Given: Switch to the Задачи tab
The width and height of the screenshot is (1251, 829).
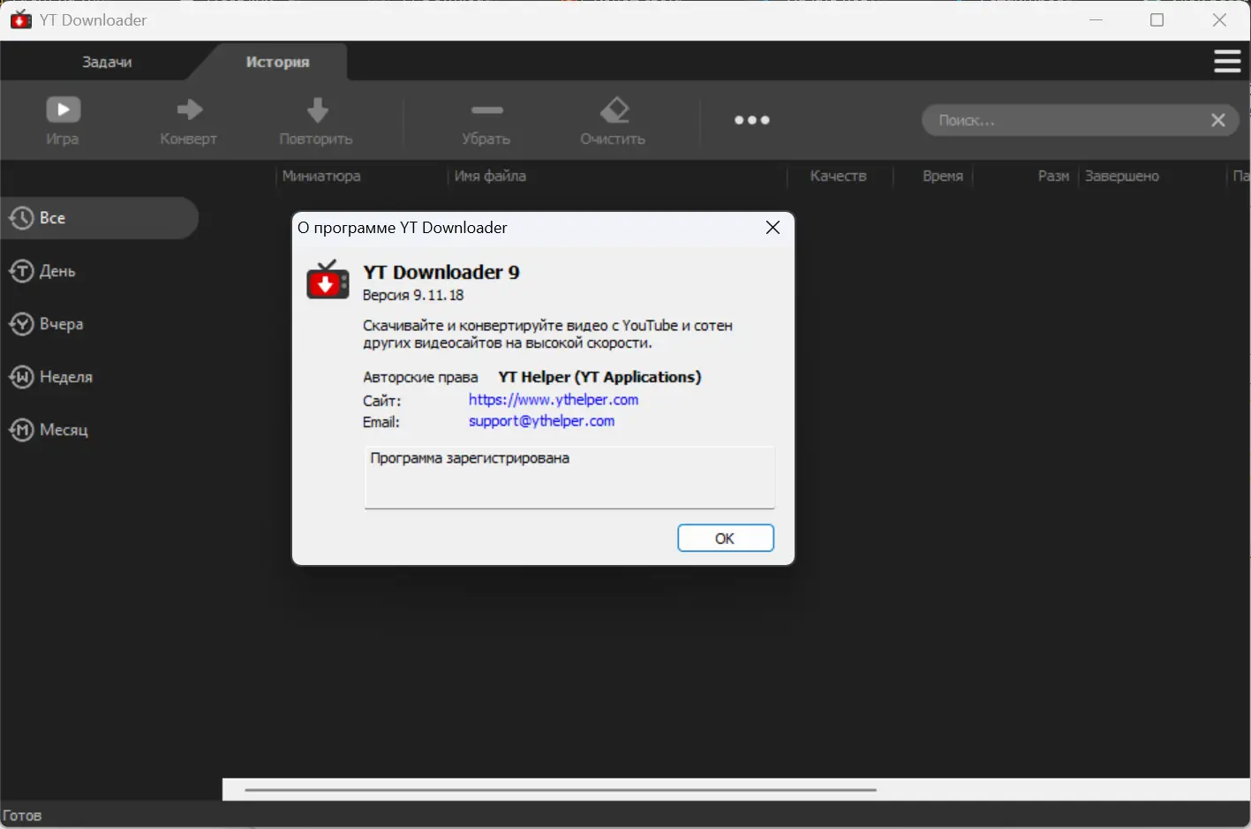Looking at the screenshot, I should click(107, 62).
